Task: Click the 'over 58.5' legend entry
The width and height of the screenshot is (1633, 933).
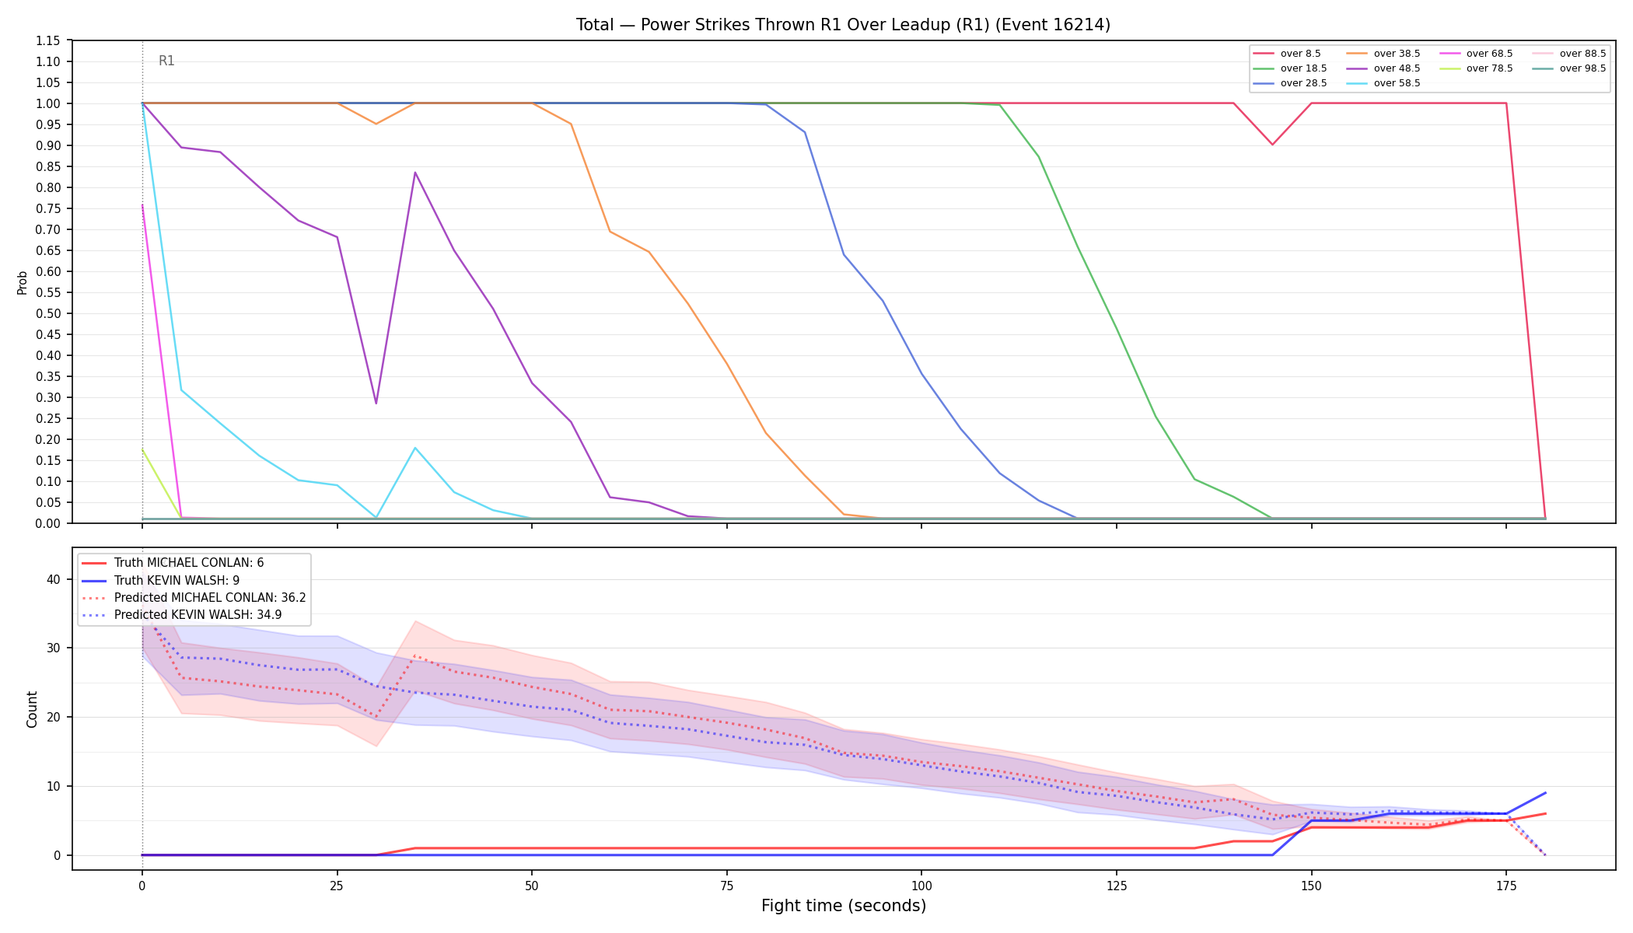Action: [1383, 83]
